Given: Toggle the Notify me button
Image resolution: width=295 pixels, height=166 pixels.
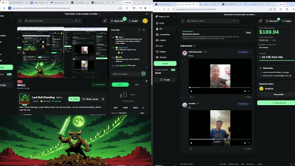Looking at the screenshot, I should [x=99, y=84].
